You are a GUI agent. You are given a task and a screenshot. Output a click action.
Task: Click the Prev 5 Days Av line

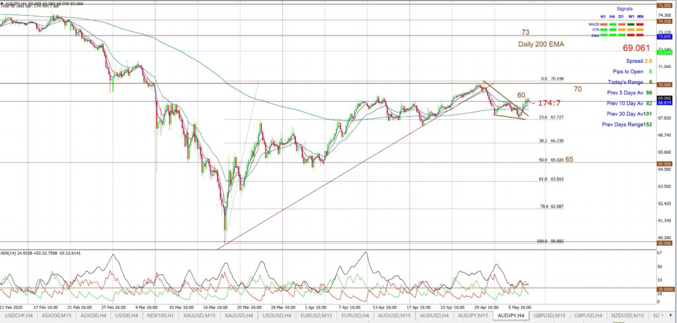(629, 92)
